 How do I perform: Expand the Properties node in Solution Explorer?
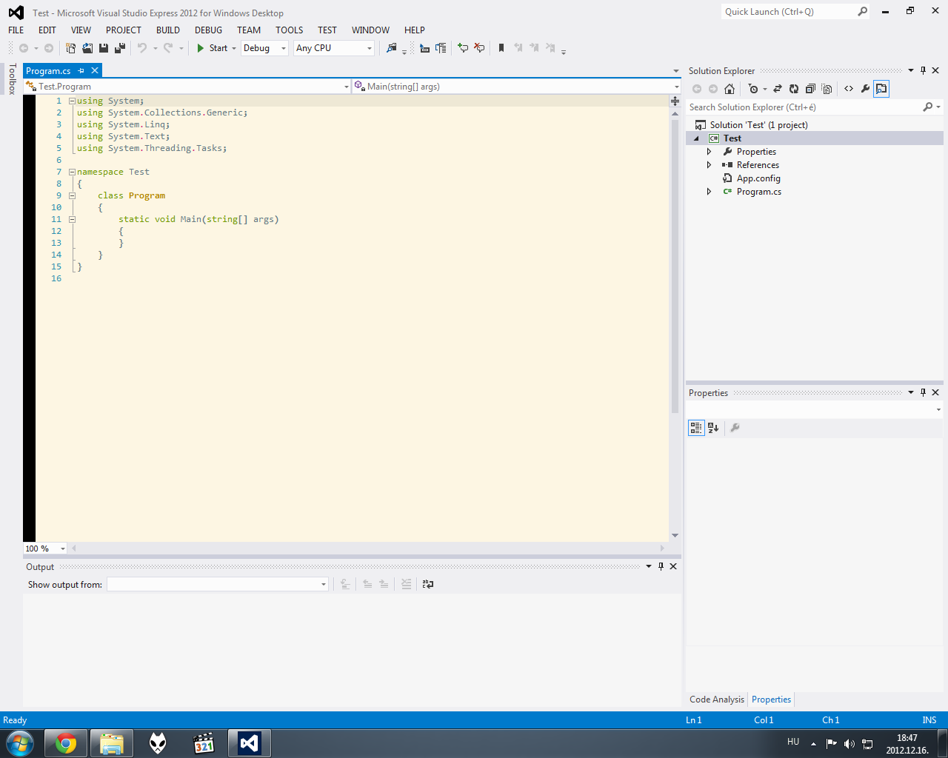(x=709, y=152)
